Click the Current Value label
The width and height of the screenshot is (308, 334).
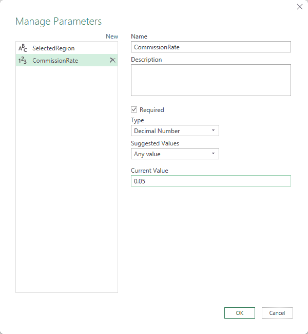149,171
